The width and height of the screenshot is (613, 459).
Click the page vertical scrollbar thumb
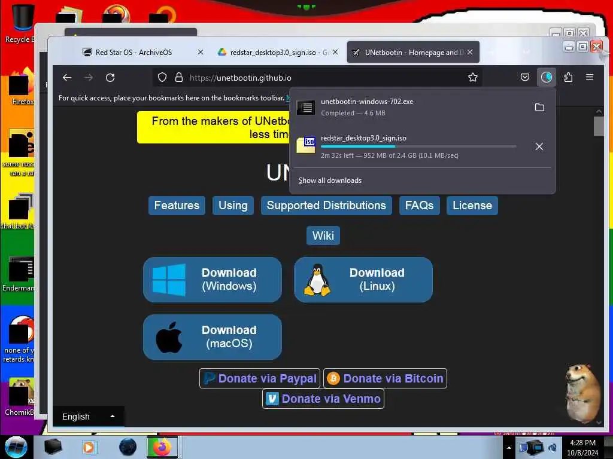click(x=599, y=127)
